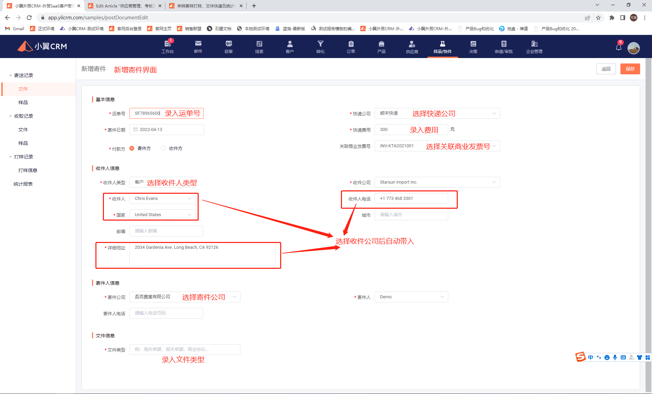Open 石墨文档 bookmark
This screenshot has height=394, width=652.
tap(219, 29)
